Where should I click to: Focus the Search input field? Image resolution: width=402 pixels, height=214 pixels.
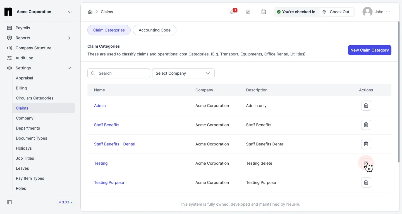pyautogui.click(x=119, y=73)
